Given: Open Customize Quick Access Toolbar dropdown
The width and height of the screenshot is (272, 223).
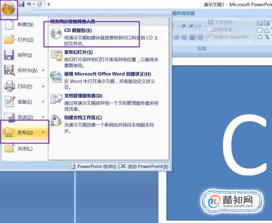Looking at the screenshot, I should pyautogui.click(x=49, y=4).
